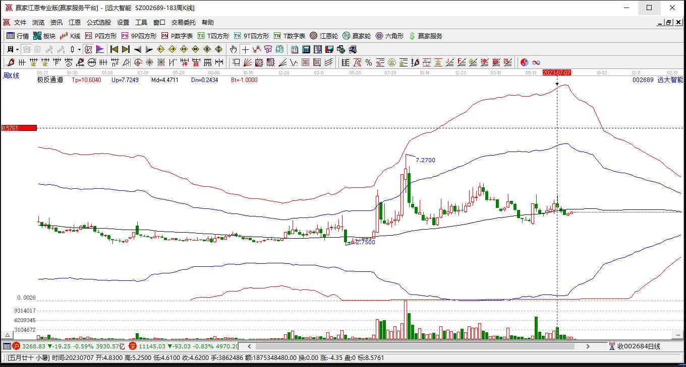
Task: Select the Gann fan lines tool
Action: coord(247,62)
